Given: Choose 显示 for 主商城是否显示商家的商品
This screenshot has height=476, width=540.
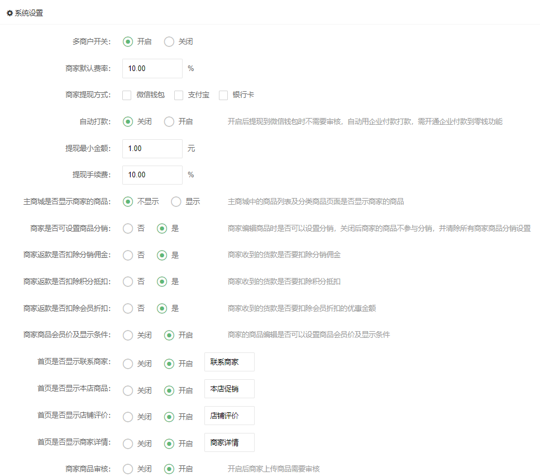Looking at the screenshot, I should pyautogui.click(x=176, y=202).
